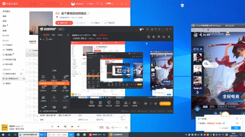Open Private FM in NetEase sidebar
This screenshot has width=245, height=137.
(x=6, y=35)
